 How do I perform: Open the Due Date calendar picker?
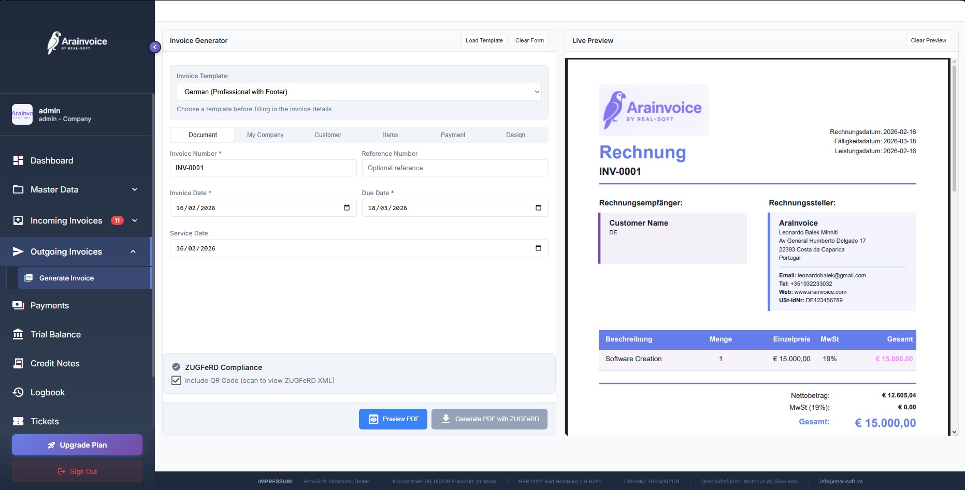point(539,207)
